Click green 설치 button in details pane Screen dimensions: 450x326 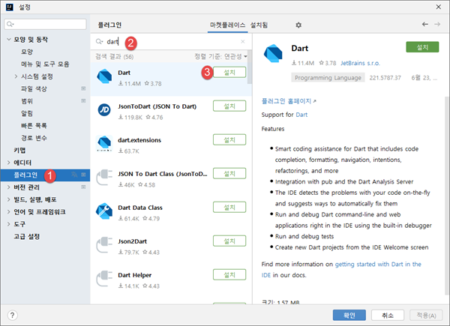(x=422, y=47)
